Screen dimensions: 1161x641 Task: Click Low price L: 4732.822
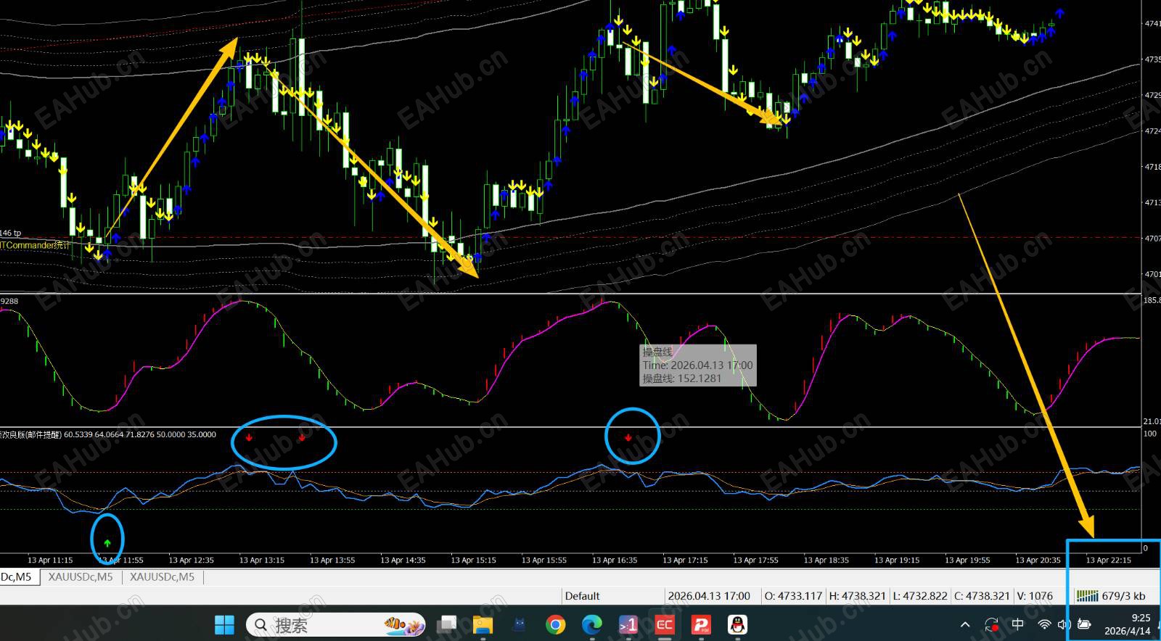click(920, 596)
